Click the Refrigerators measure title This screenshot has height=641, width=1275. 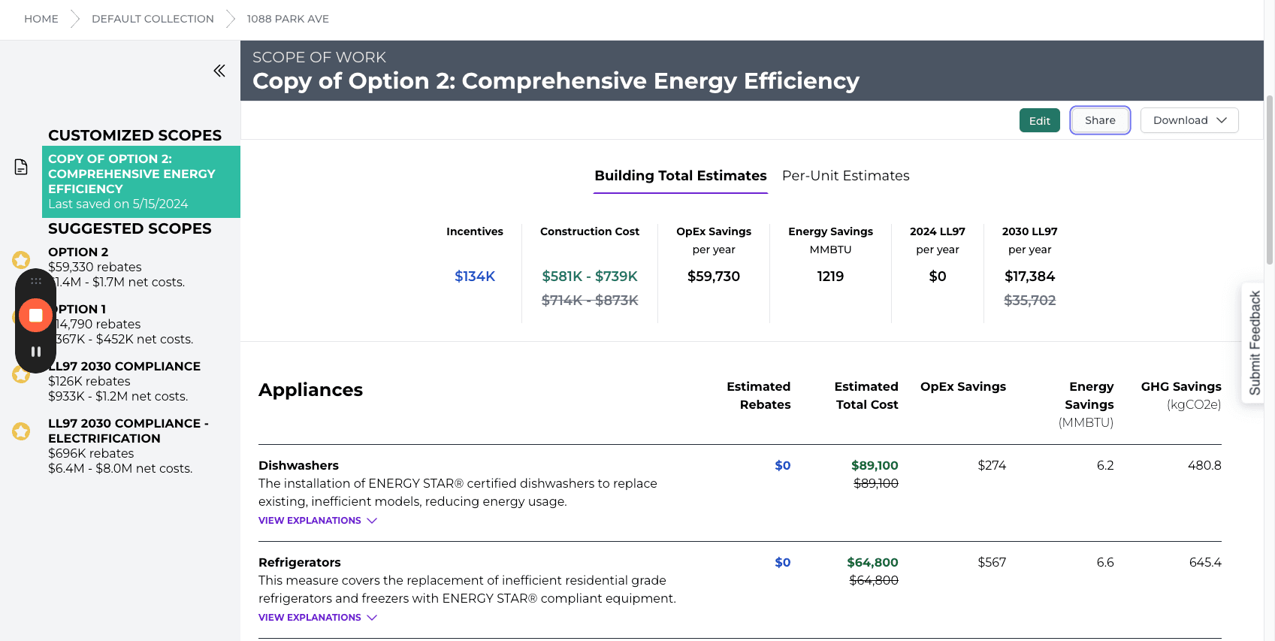click(x=299, y=563)
